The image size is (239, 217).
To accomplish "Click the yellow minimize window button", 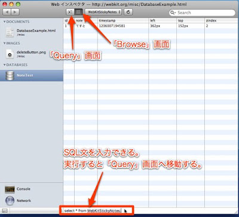I will pos(11,4).
